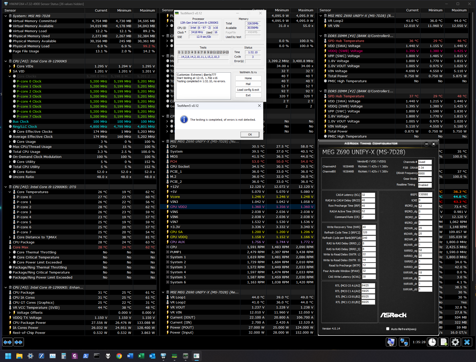Screen dimensions: 476x362
Task: Open PowerShell from taskbar
Action: [x=86, y=356]
